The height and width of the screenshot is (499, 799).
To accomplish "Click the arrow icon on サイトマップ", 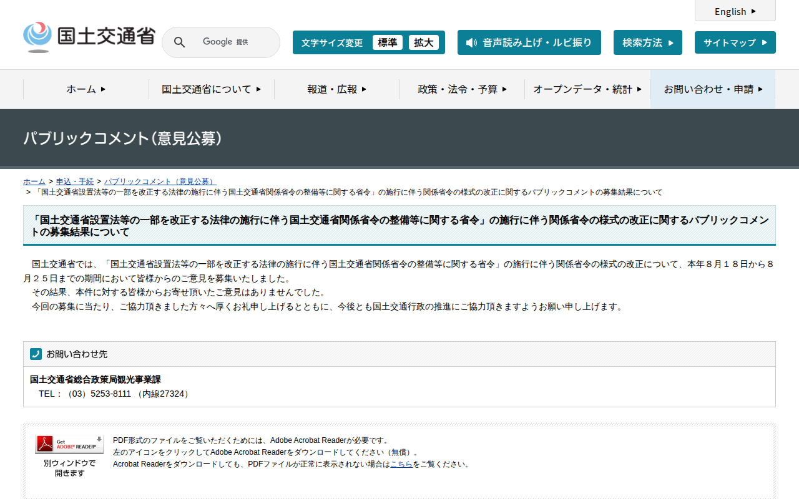I will point(766,43).
